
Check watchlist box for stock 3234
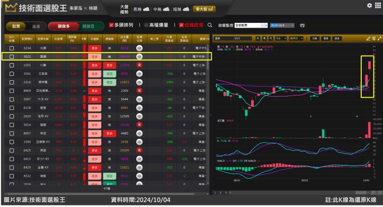pyautogui.click(x=12, y=48)
